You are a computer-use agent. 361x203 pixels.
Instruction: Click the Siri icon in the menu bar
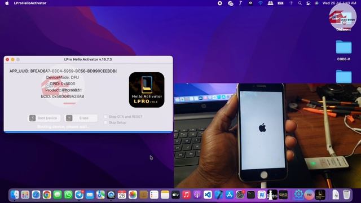coord(316,3)
